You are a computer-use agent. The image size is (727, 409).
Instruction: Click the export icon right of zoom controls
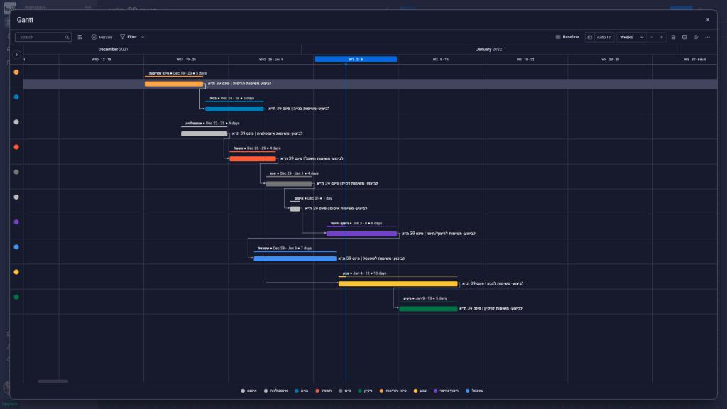click(673, 37)
